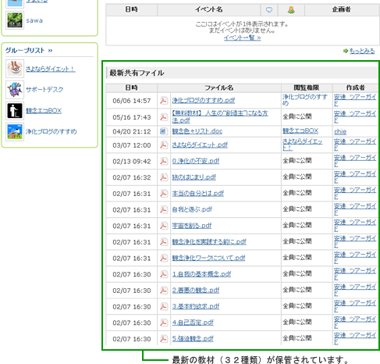380x364 pixels.
Task: Open 浄化ブログのすすめ permission link in 06/06 row
Action: pyautogui.click(x=305, y=100)
